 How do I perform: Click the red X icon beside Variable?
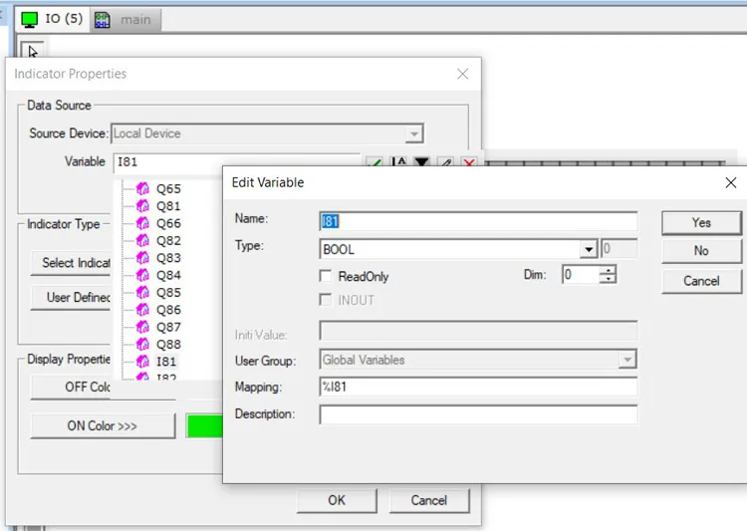[468, 162]
